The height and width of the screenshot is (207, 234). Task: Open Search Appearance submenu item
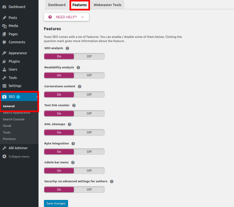[x=16, y=113]
